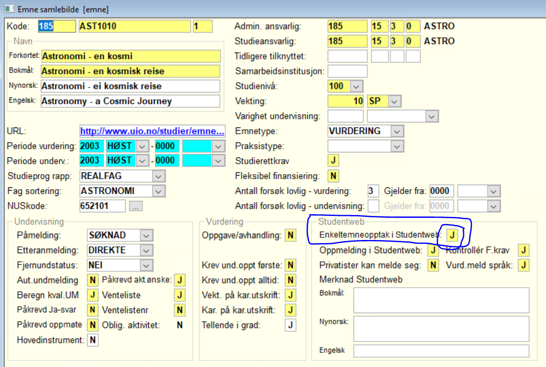
Task: Open the Studieprog rapp REALFAG dropdown
Action: pos(159,176)
